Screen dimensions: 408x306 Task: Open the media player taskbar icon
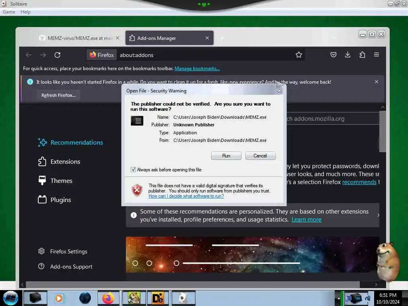59,298
